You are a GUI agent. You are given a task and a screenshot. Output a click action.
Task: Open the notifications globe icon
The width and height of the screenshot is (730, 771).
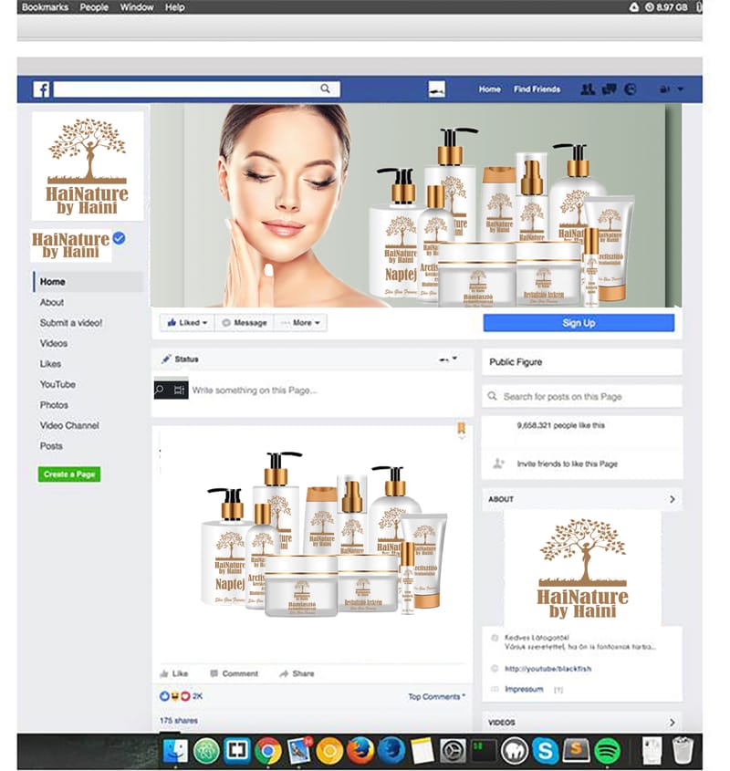pyautogui.click(x=630, y=89)
